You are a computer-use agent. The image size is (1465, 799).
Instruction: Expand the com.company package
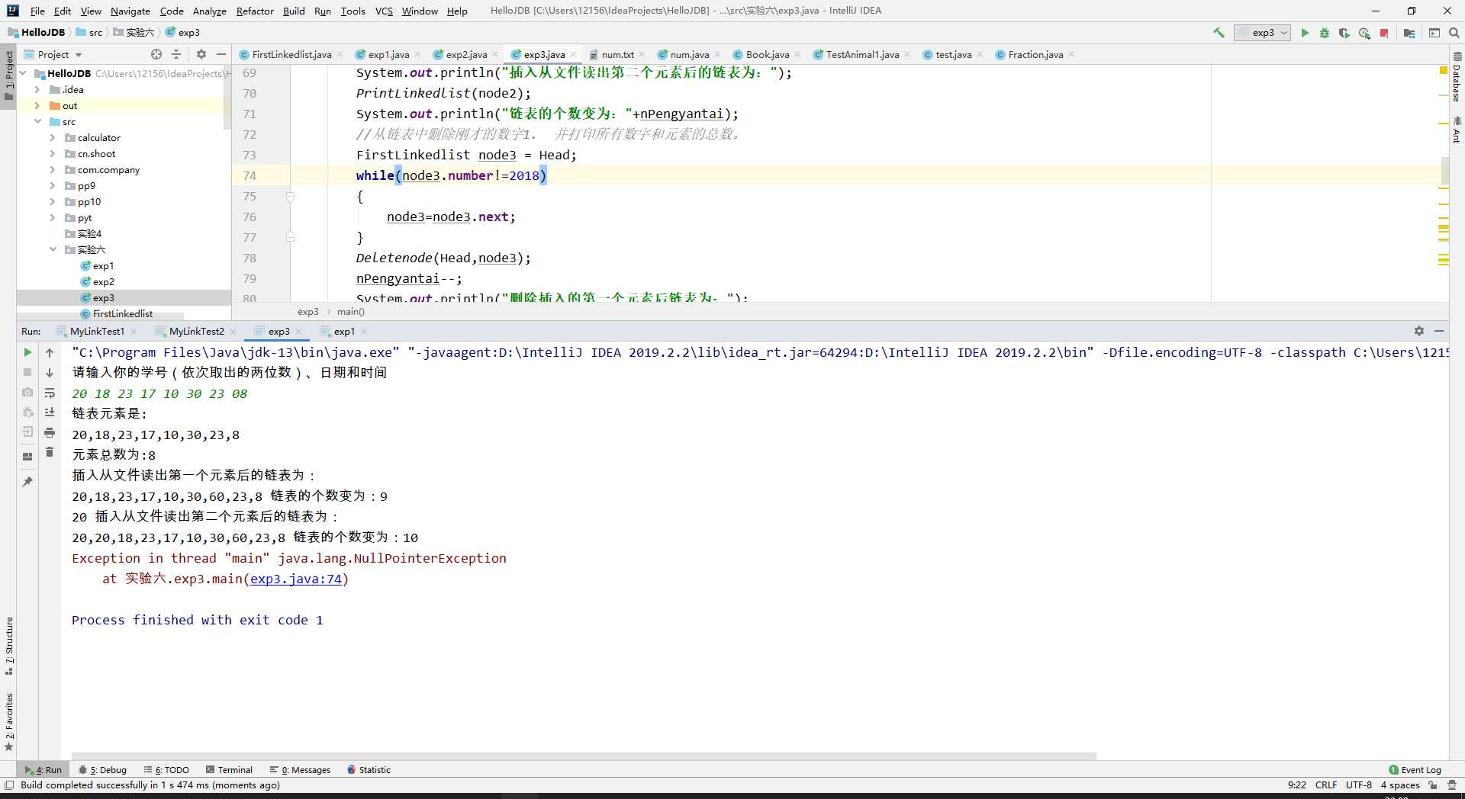[x=53, y=169]
